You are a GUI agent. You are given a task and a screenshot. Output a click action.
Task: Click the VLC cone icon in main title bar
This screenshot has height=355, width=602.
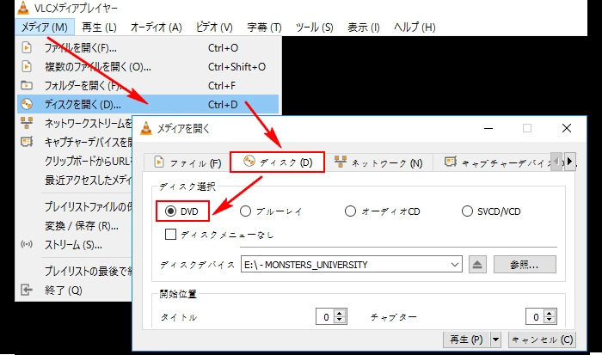click(x=23, y=8)
